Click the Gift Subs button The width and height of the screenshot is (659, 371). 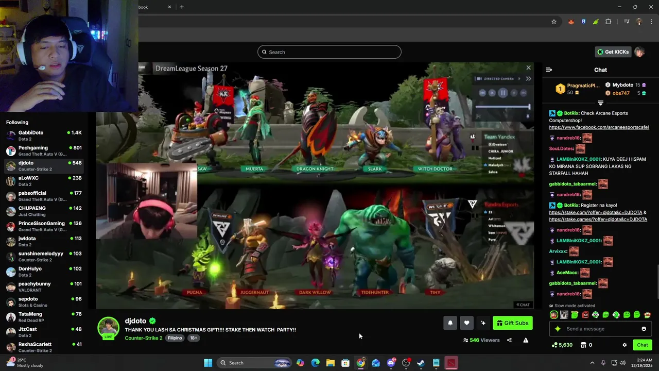tap(513, 323)
